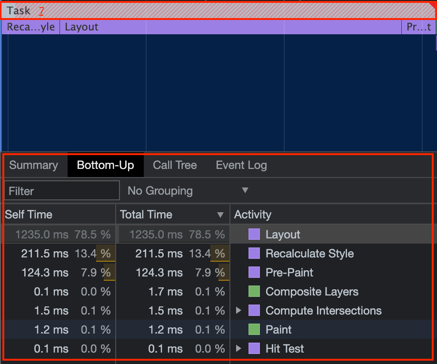
Task: Click the Task 7 warning link
Action: pos(42,10)
